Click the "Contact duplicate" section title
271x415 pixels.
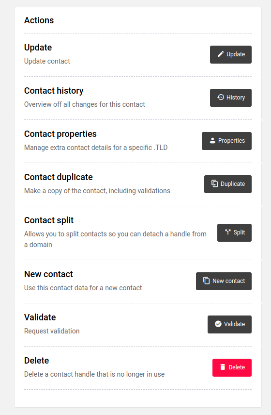(x=59, y=177)
